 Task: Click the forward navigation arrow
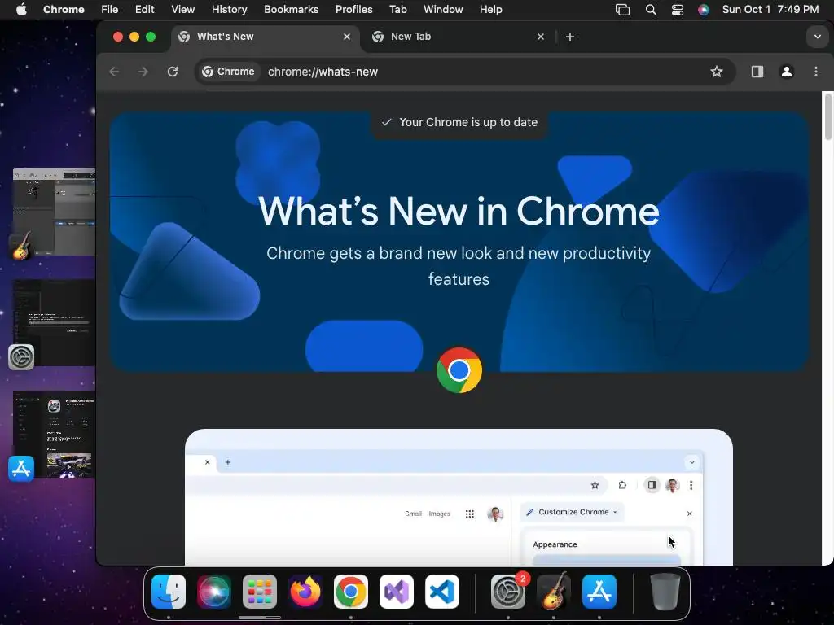click(x=143, y=72)
